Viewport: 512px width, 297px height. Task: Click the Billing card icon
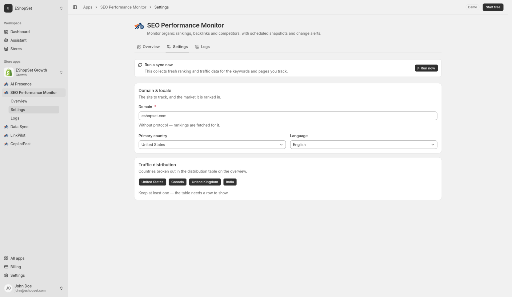point(6,267)
